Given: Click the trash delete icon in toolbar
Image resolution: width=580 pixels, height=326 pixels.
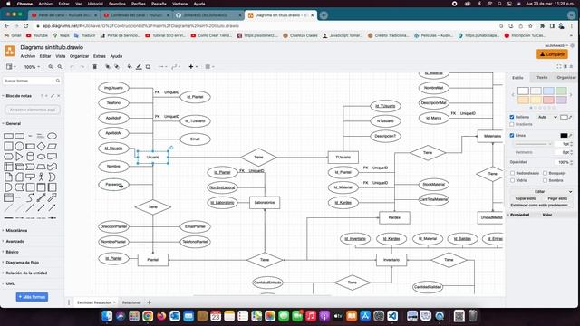Looking at the screenshot, I should [94, 67].
